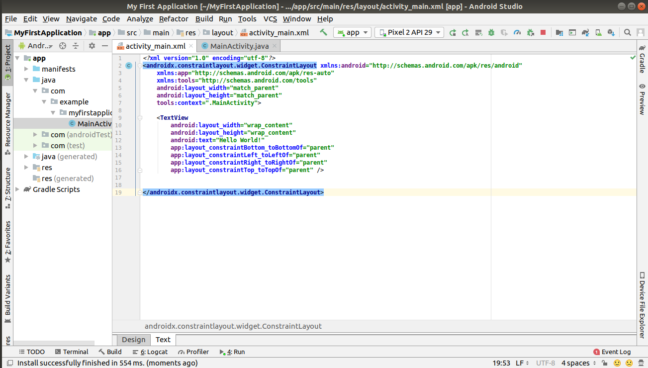
Task: Click the project panel settings gear
Action: pos(92,46)
